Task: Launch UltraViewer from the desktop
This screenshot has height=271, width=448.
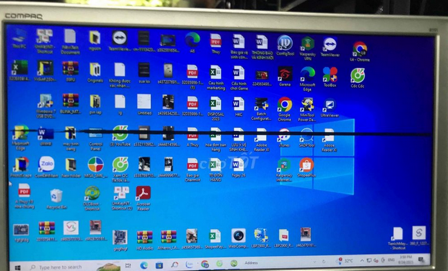Action: [x=329, y=108]
